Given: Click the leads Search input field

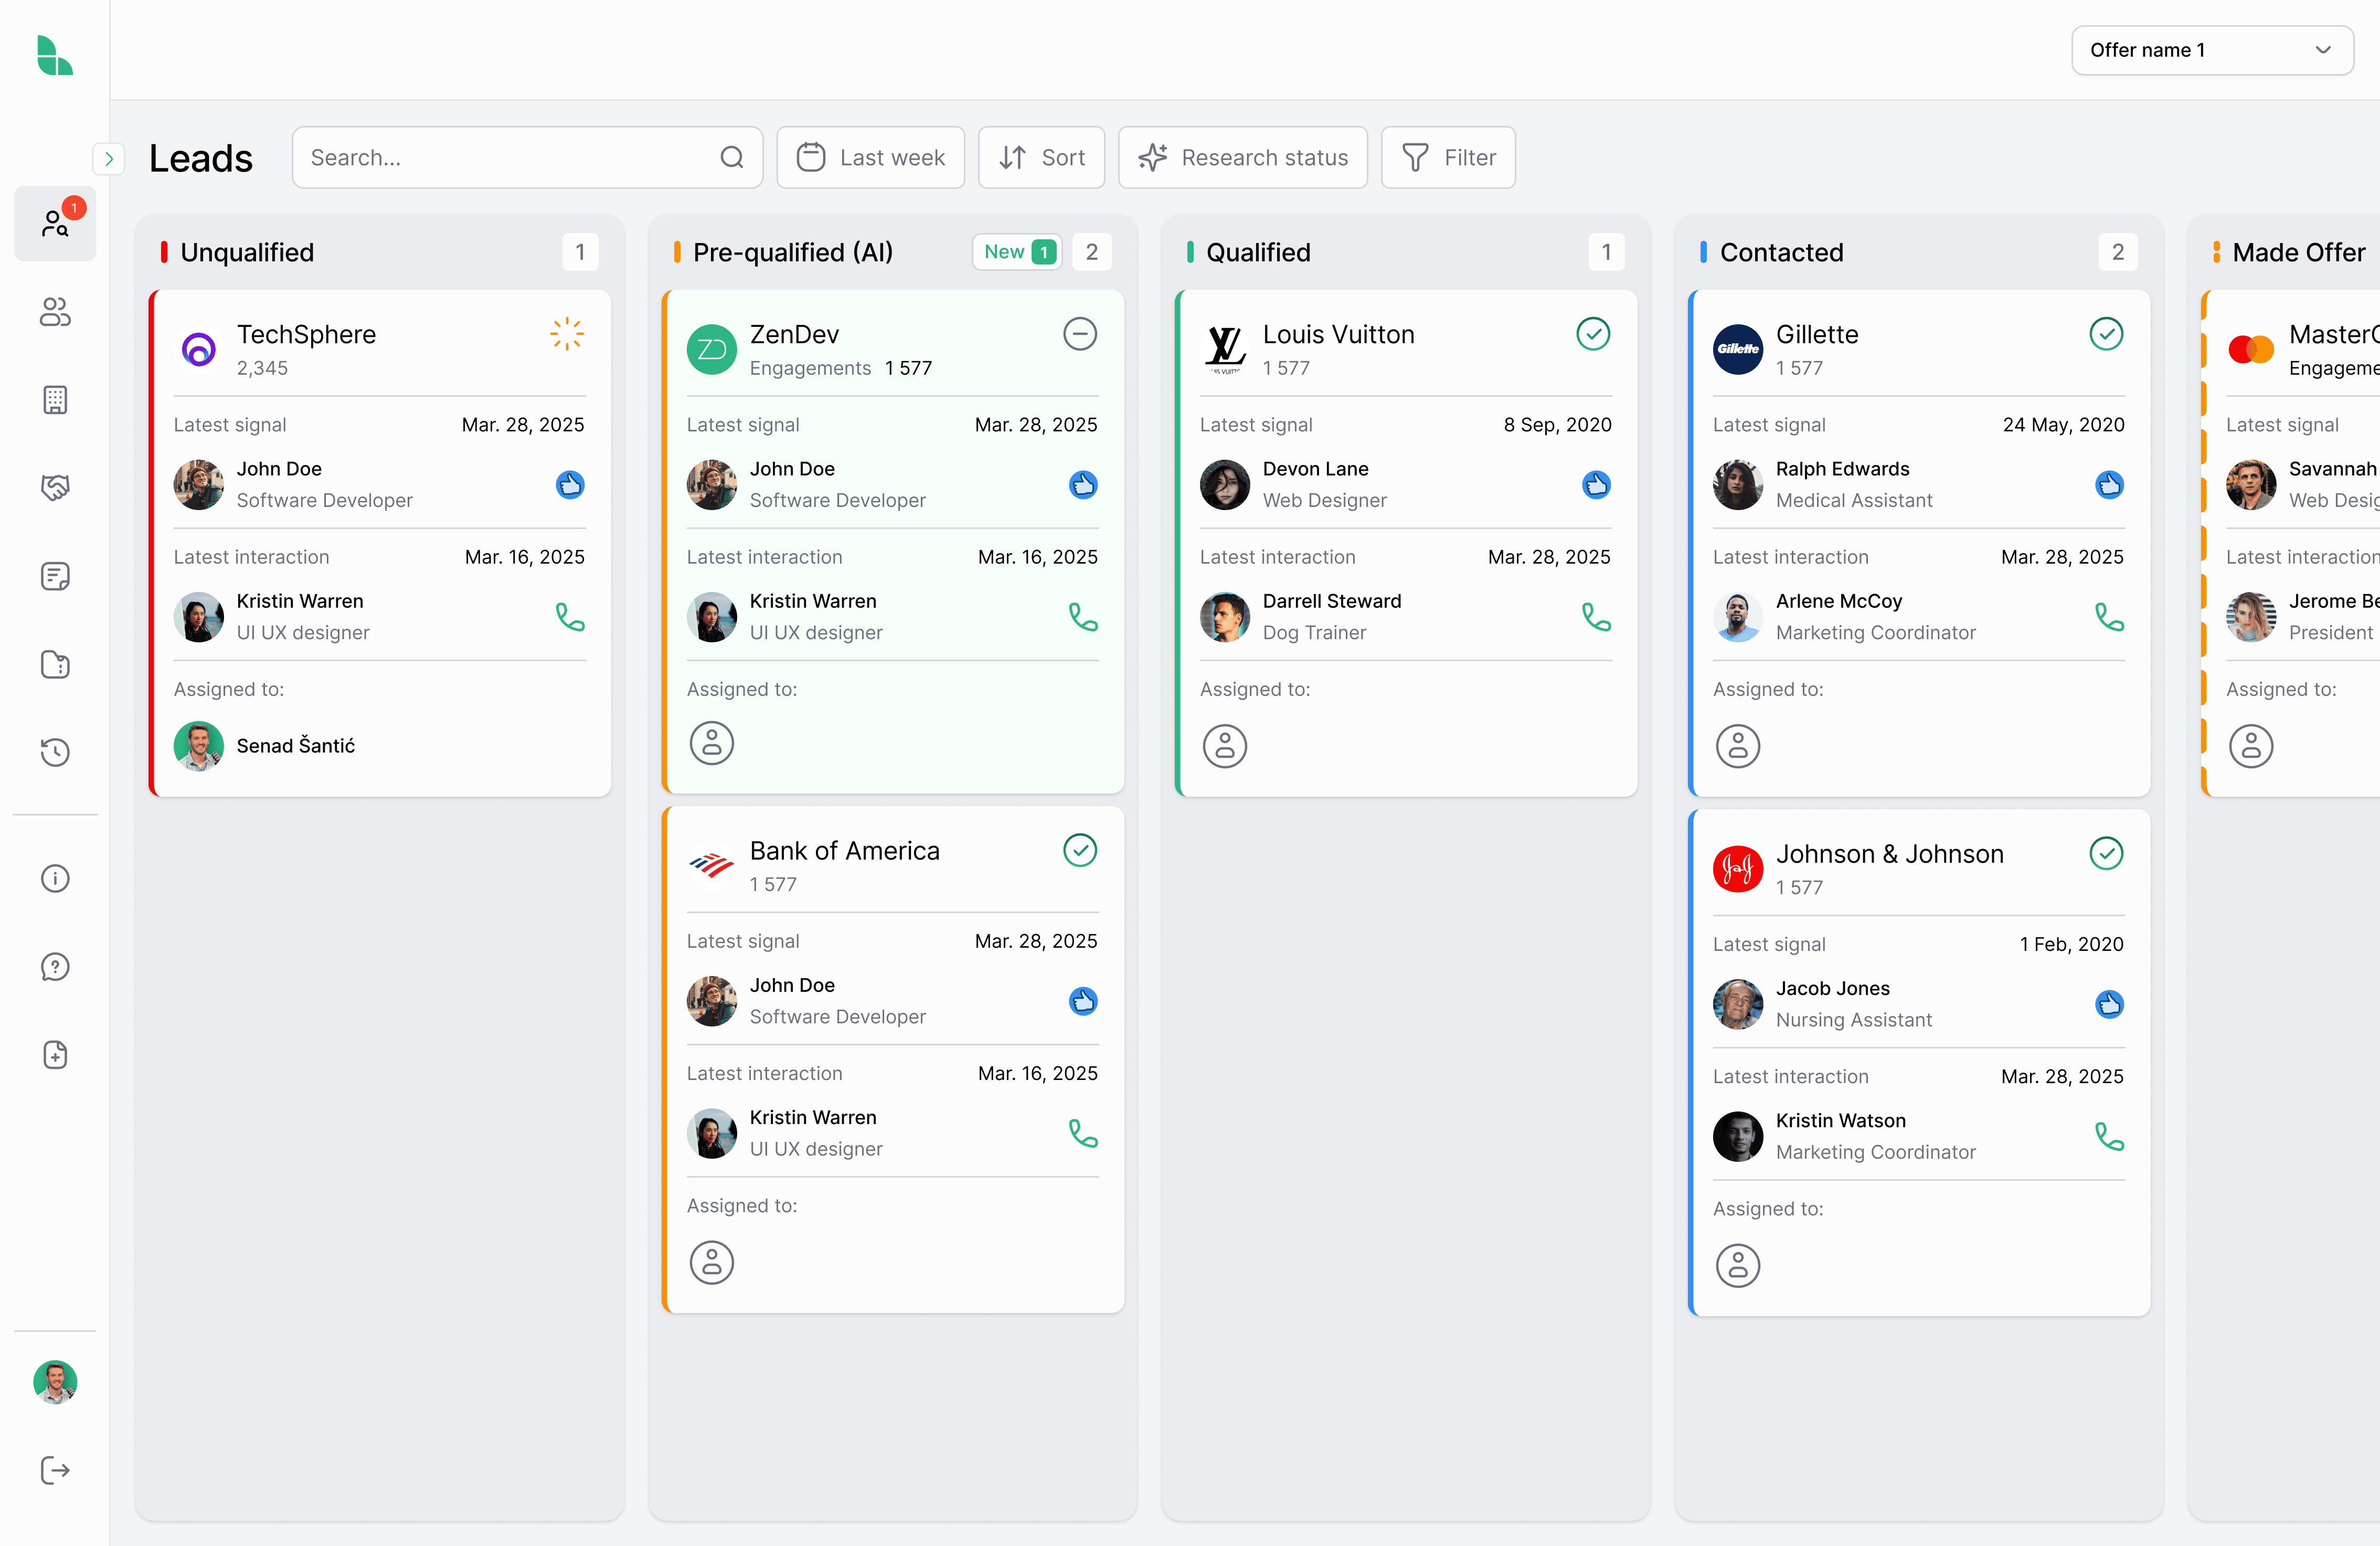Looking at the screenshot, I should [510, 158].
